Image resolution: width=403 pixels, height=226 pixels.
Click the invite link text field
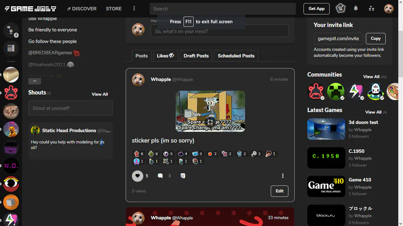coord(338,38)
